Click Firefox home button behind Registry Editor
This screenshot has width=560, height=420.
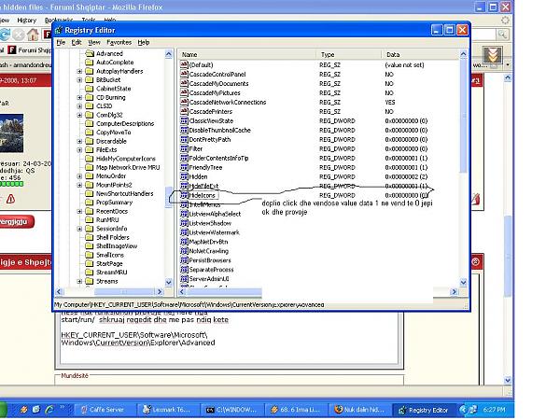coord(33,35)
